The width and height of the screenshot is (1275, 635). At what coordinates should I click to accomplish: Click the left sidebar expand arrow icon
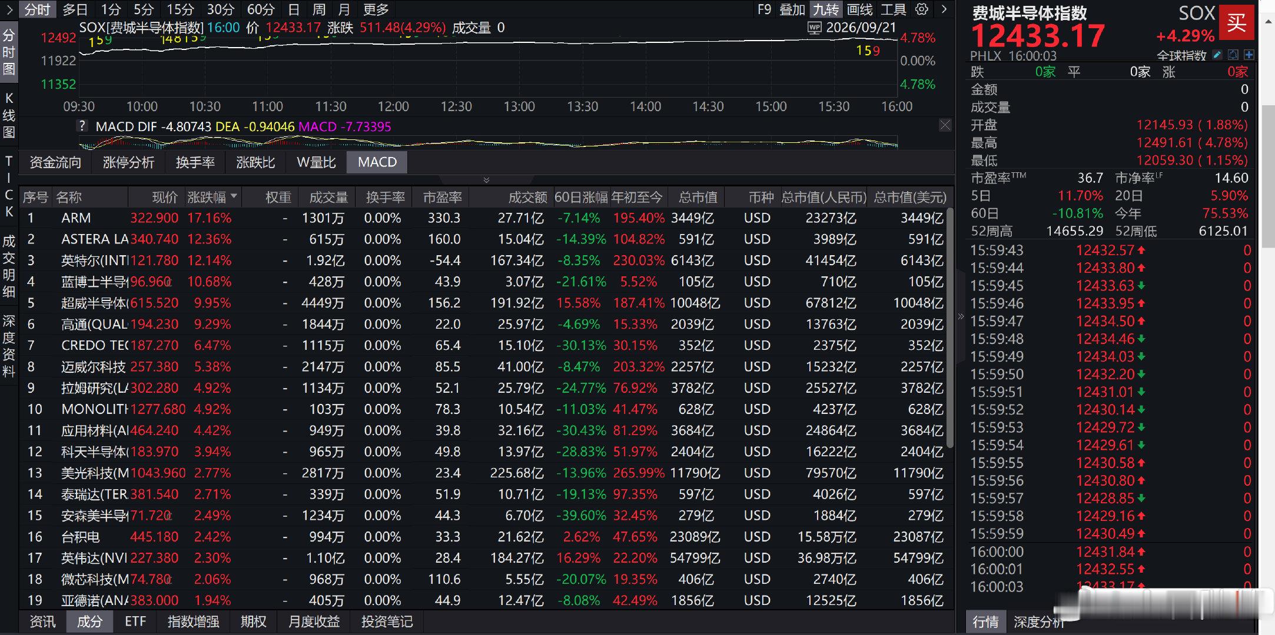click(x=9, y=9)
